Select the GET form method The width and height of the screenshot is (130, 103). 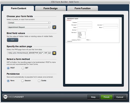(23, 68)
